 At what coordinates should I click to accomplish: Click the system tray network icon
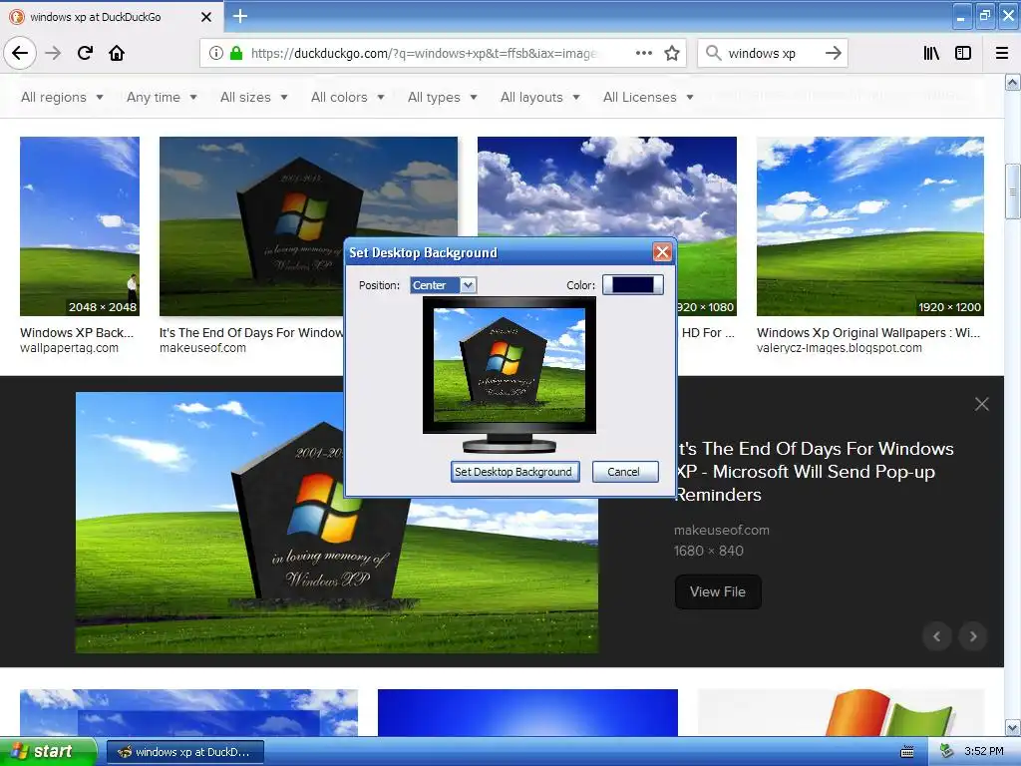[946, 752]
